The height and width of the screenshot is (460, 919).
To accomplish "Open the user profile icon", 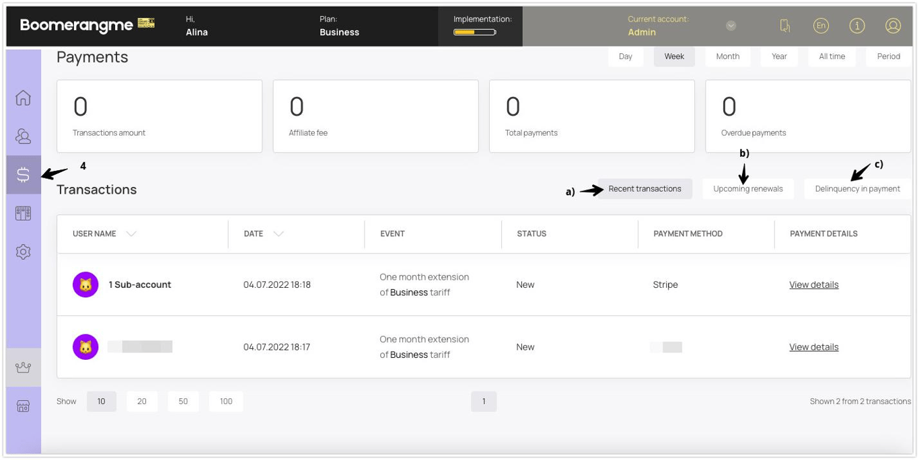I will click(893, 26).
